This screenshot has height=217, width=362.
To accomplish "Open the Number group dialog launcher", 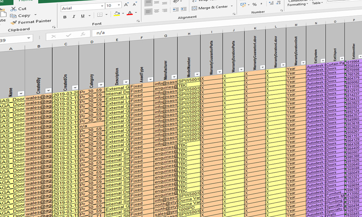I will tap(282, 10).
